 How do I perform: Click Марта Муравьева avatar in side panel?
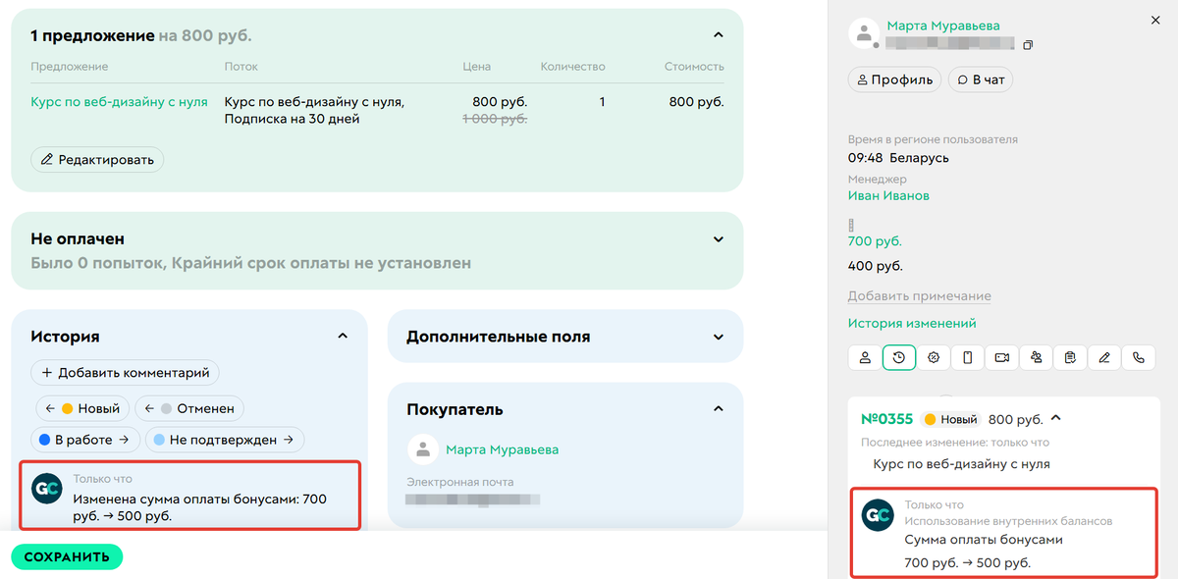[x=864, y=33]
